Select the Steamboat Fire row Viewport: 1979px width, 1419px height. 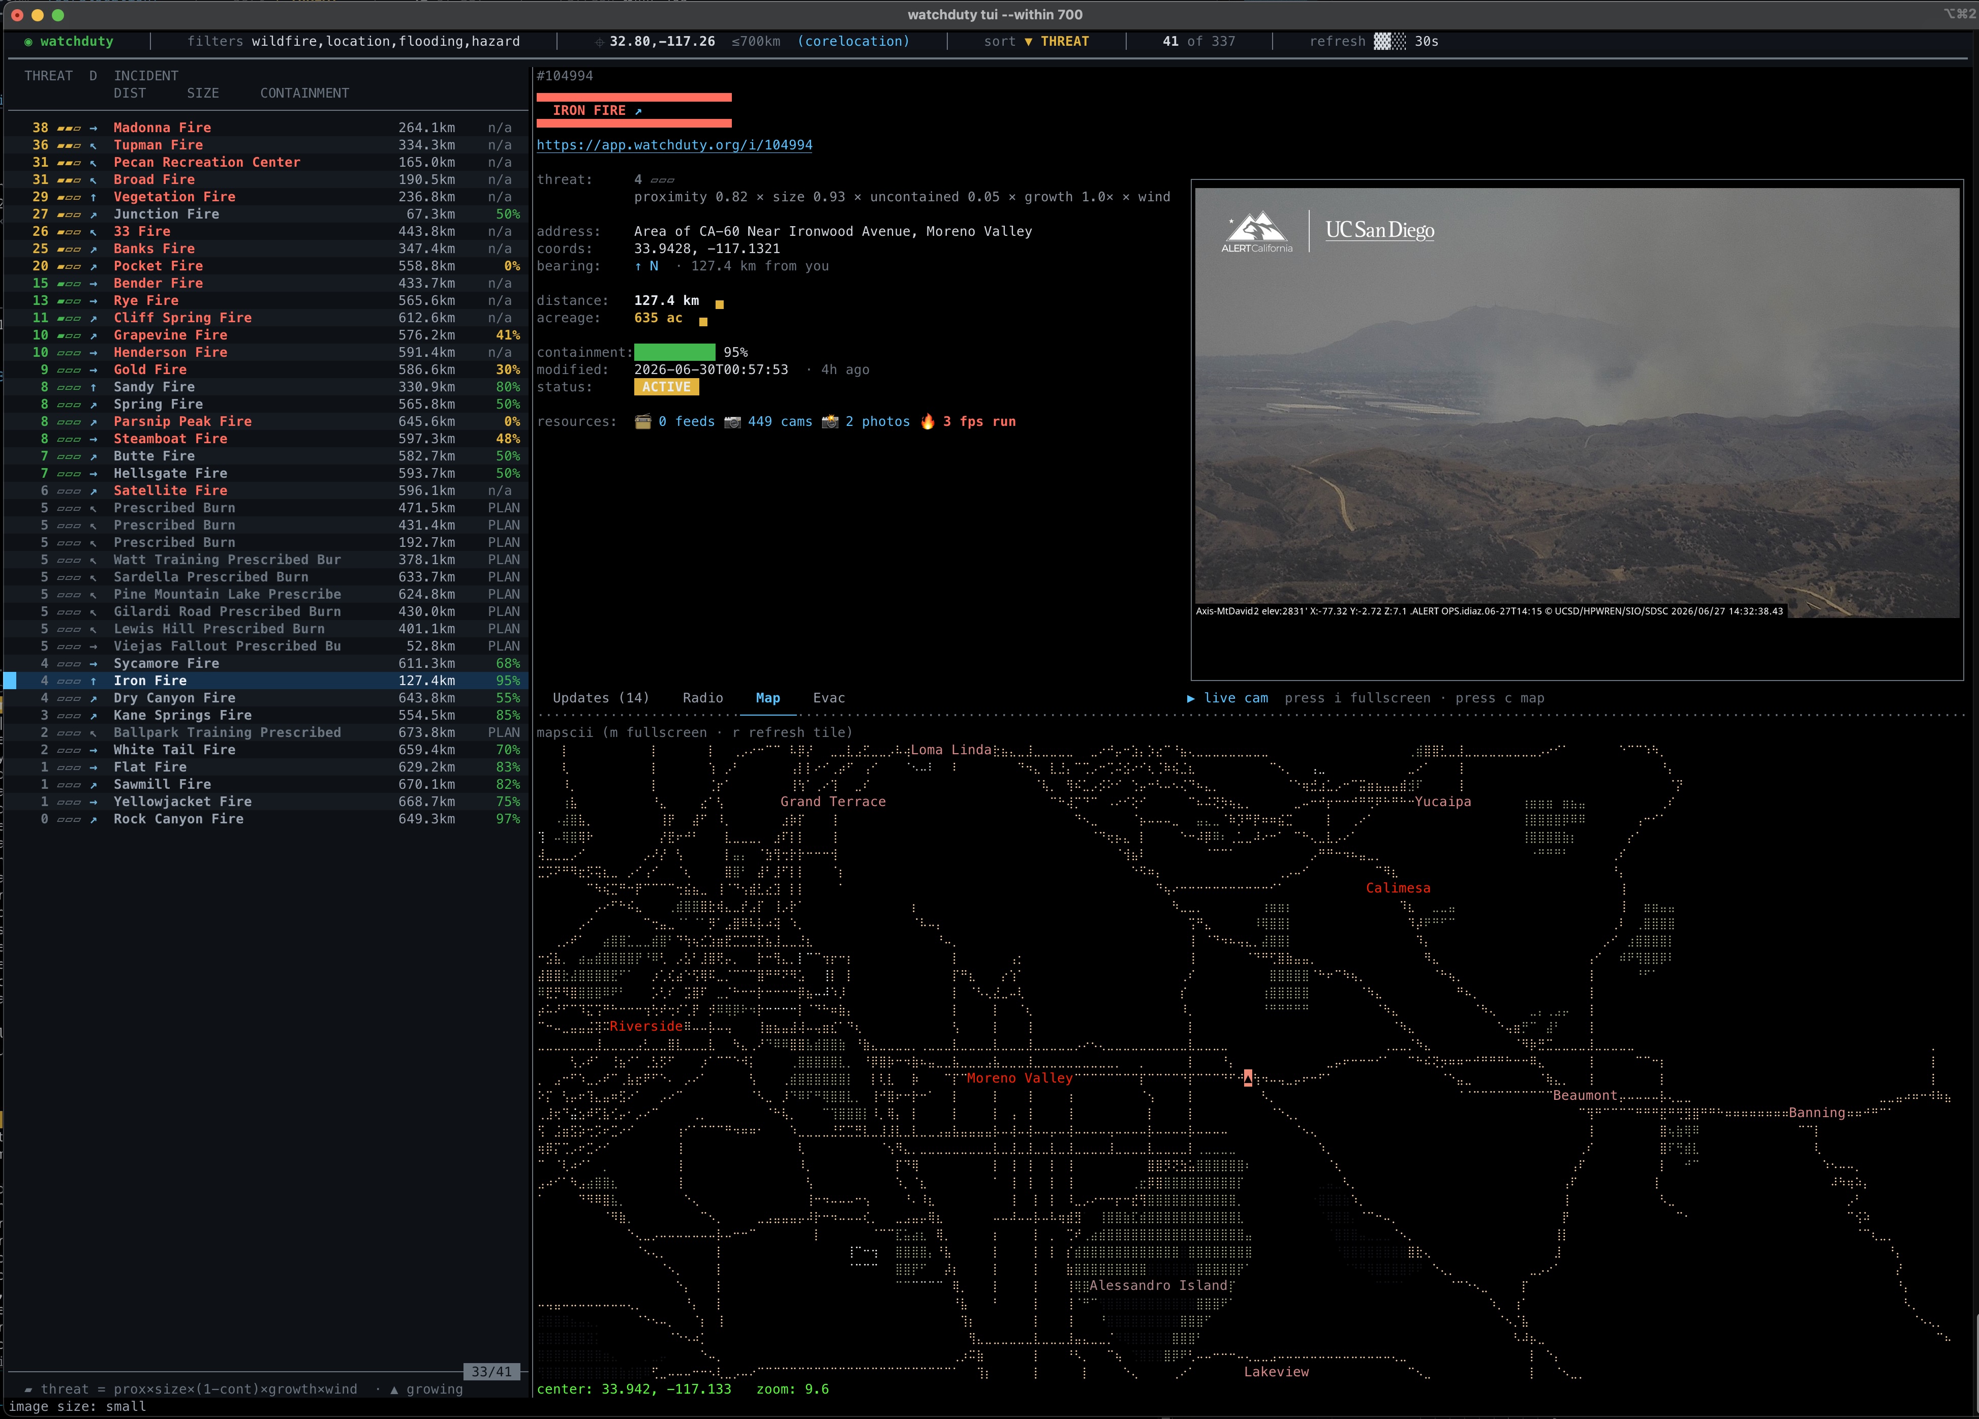266,439
